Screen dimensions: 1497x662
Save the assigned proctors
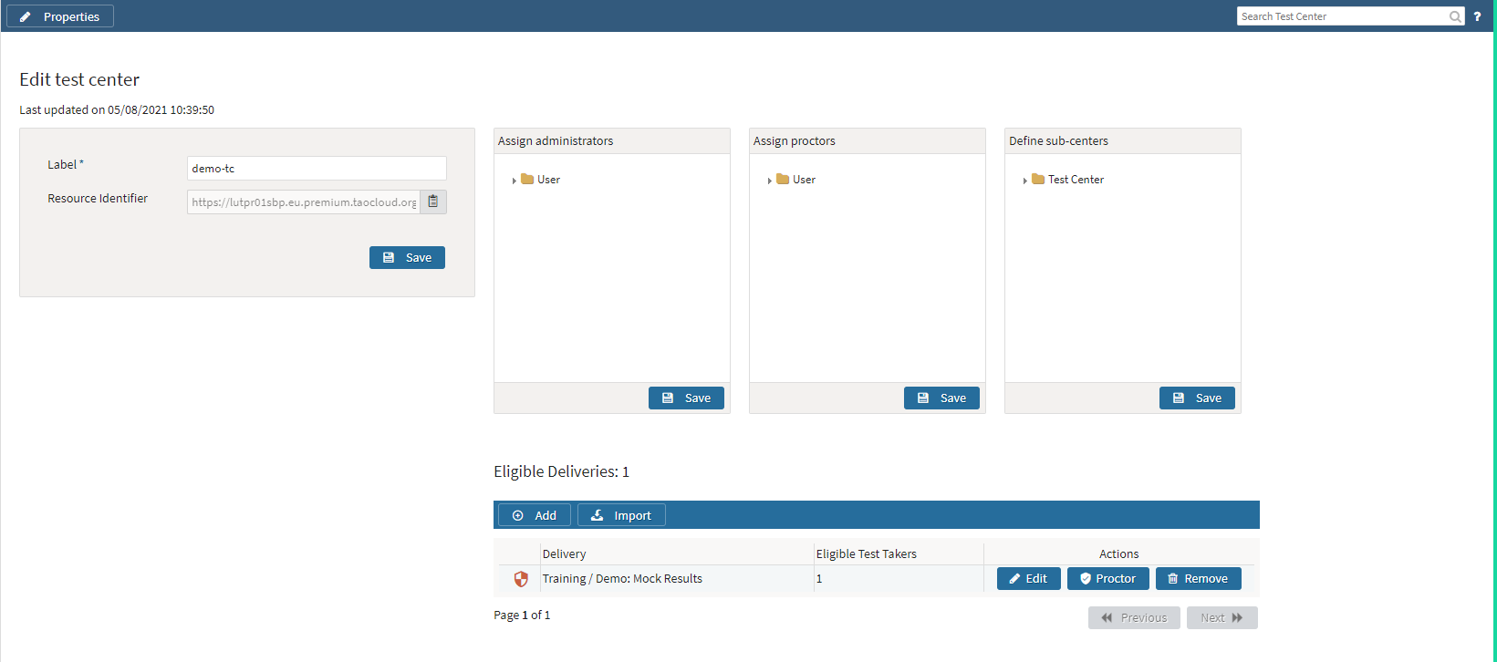pos(941,398)
